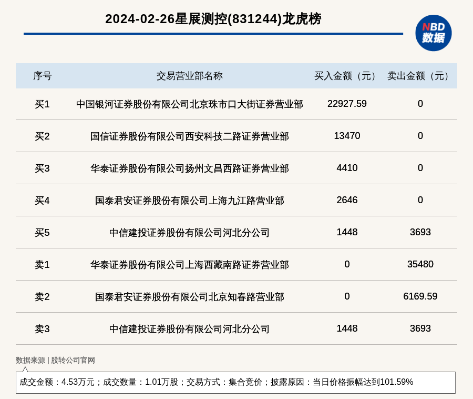Click the sell amount 0 in 买3 row
The width and height of the screenshot is (473, 399).
[420, 167]
